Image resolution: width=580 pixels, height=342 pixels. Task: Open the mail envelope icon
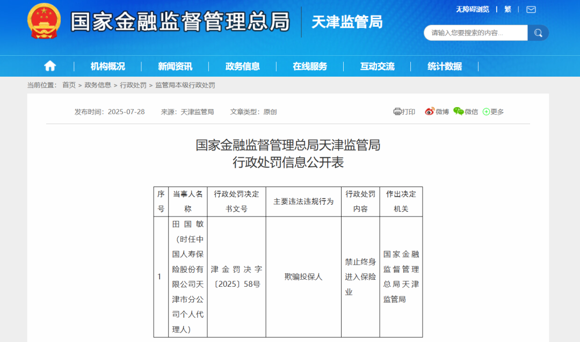point(531,9)
